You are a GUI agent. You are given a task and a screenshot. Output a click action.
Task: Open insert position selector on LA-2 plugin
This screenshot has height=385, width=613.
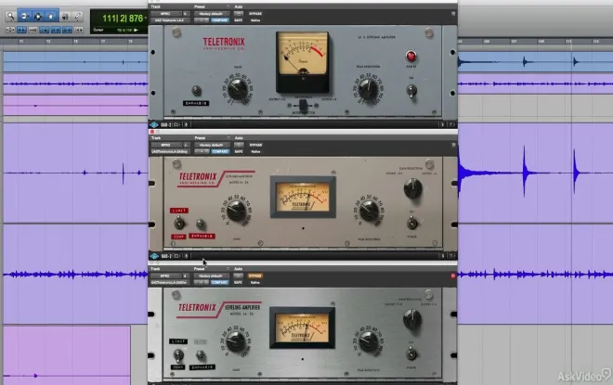tap(186, 13)
